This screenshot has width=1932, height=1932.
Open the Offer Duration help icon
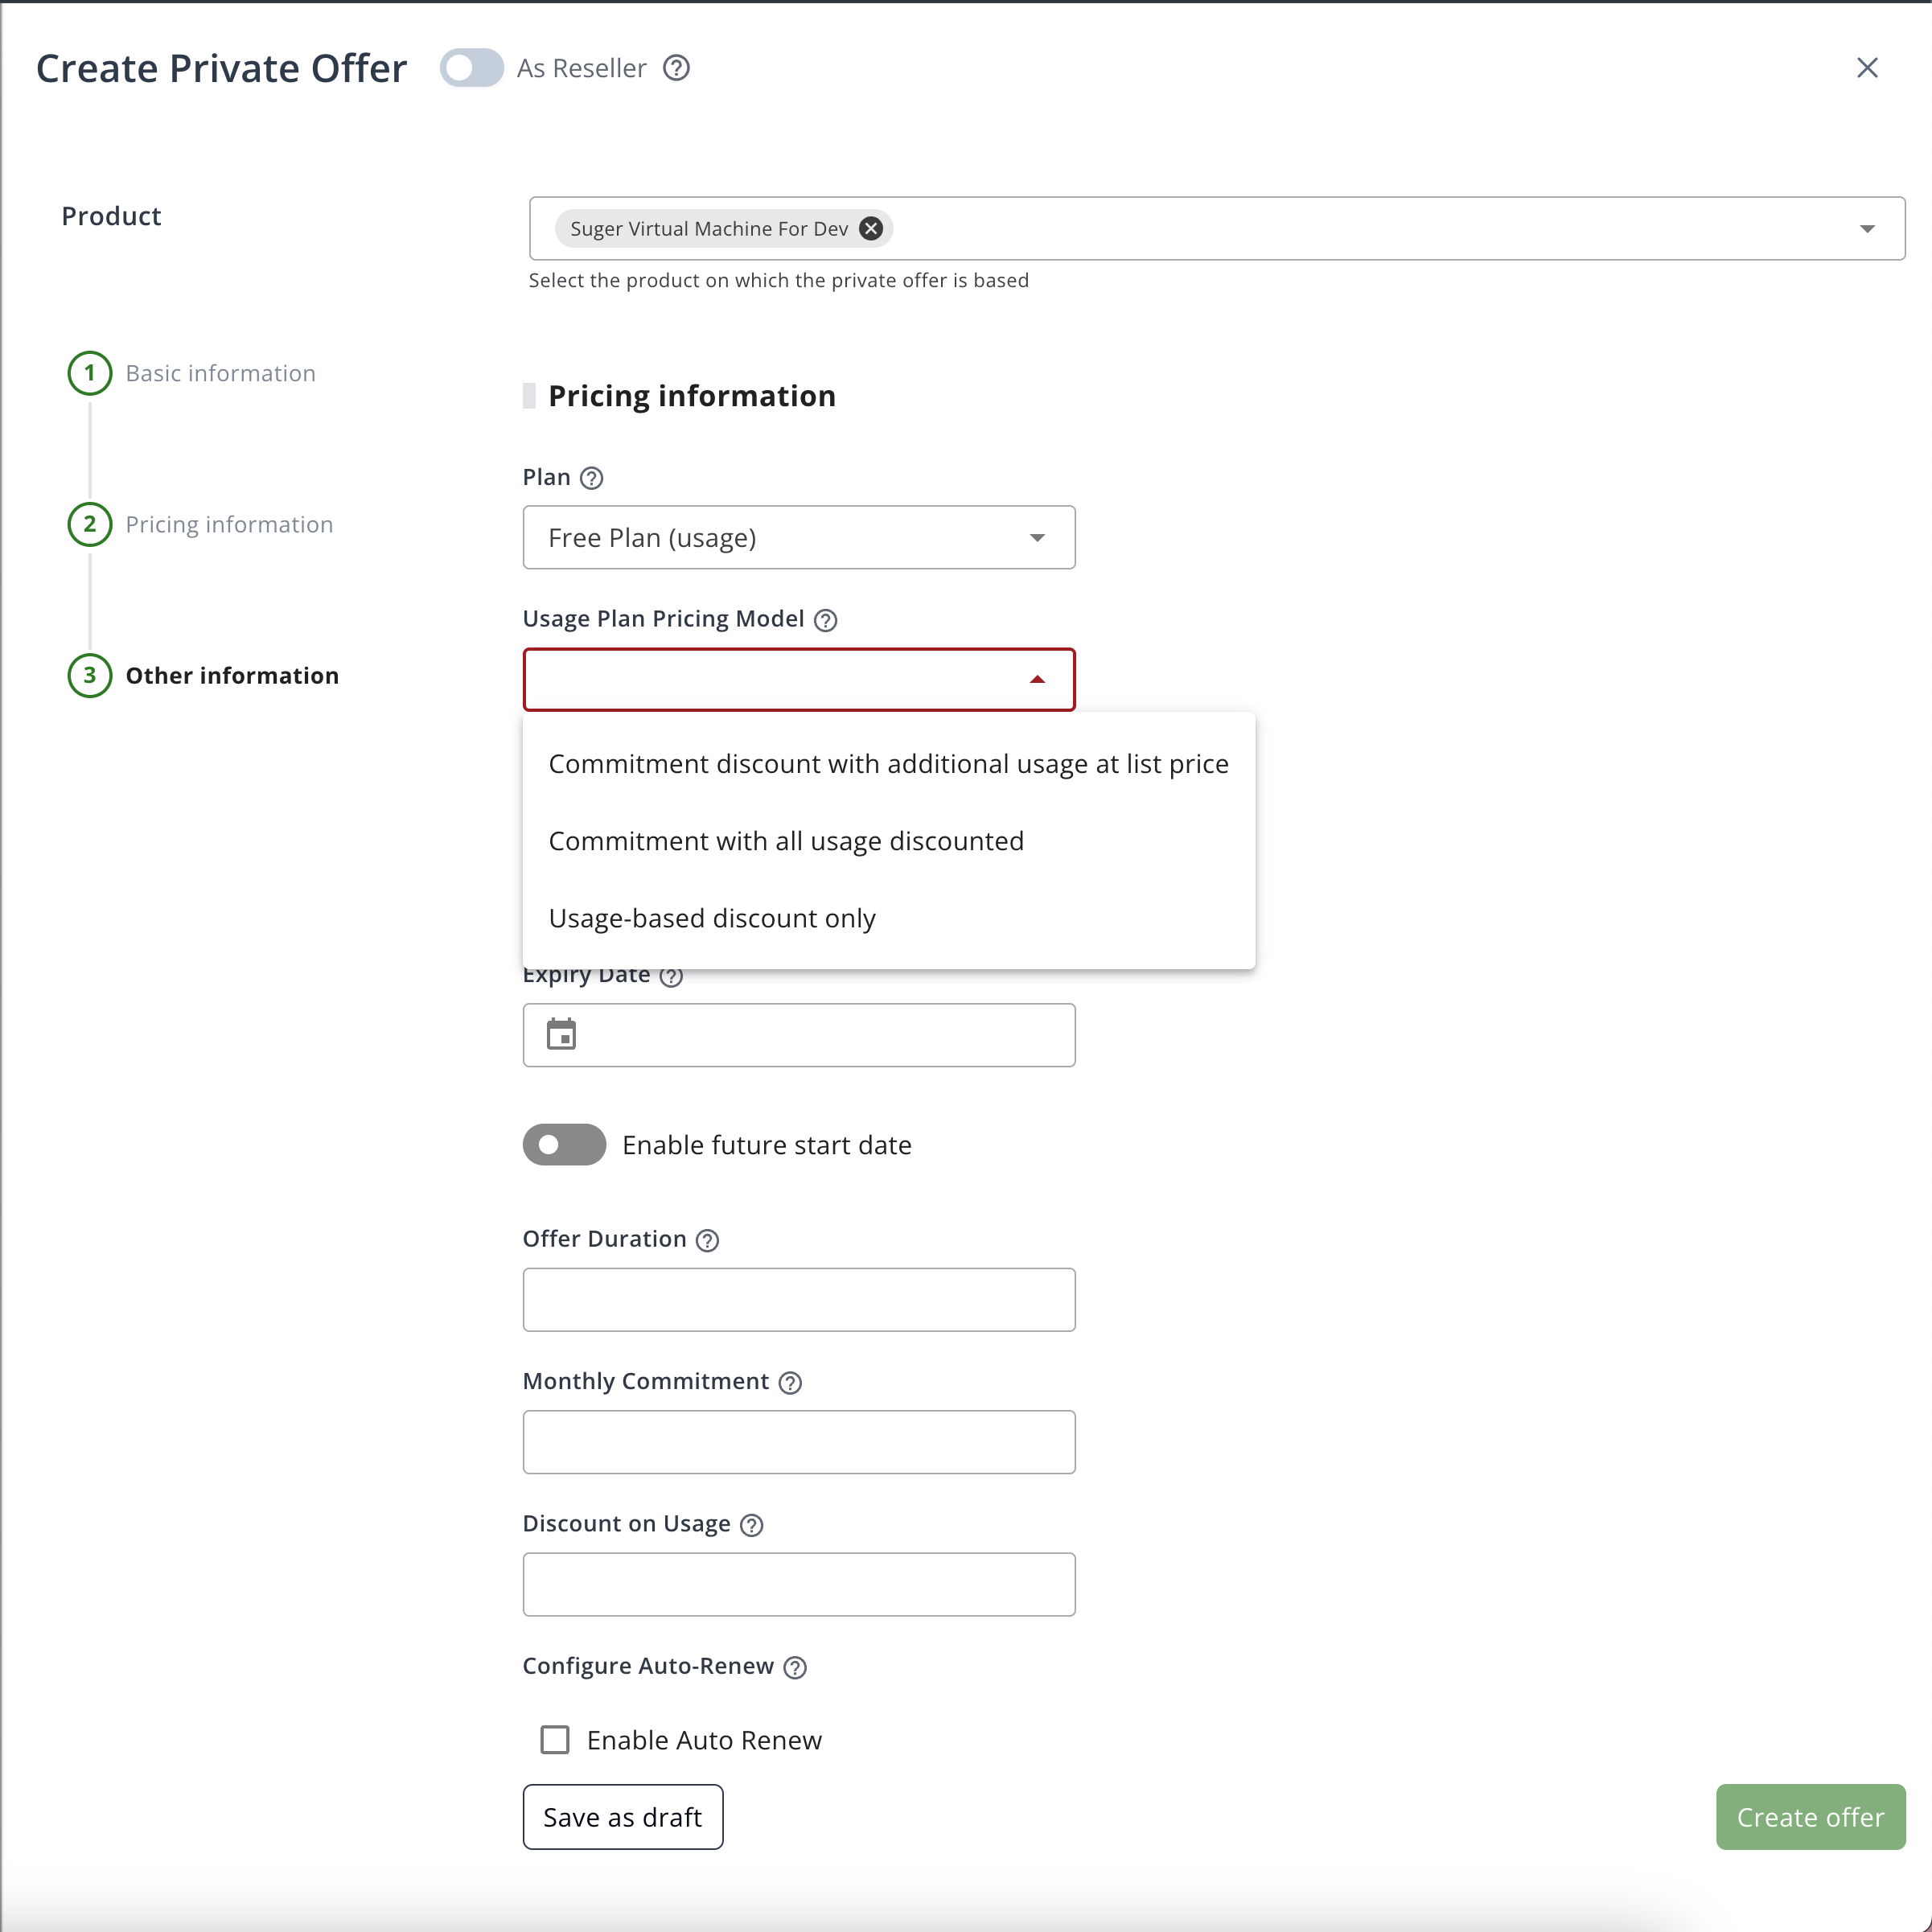[707, 1240]
